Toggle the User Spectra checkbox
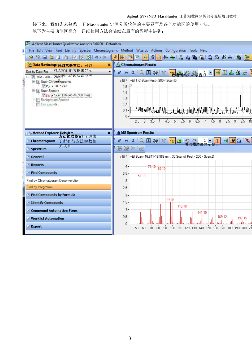Viewport: 252px width, 357px height. [38, 91]
